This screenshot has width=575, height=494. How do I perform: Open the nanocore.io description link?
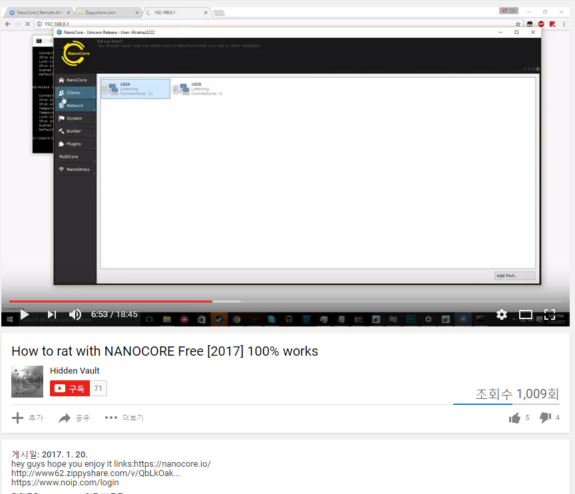pos(172,464)
